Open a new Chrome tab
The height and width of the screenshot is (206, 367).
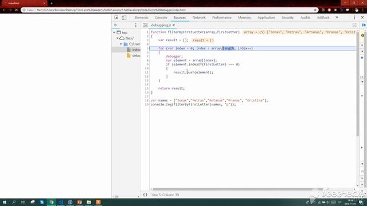[x=52, y=3]
